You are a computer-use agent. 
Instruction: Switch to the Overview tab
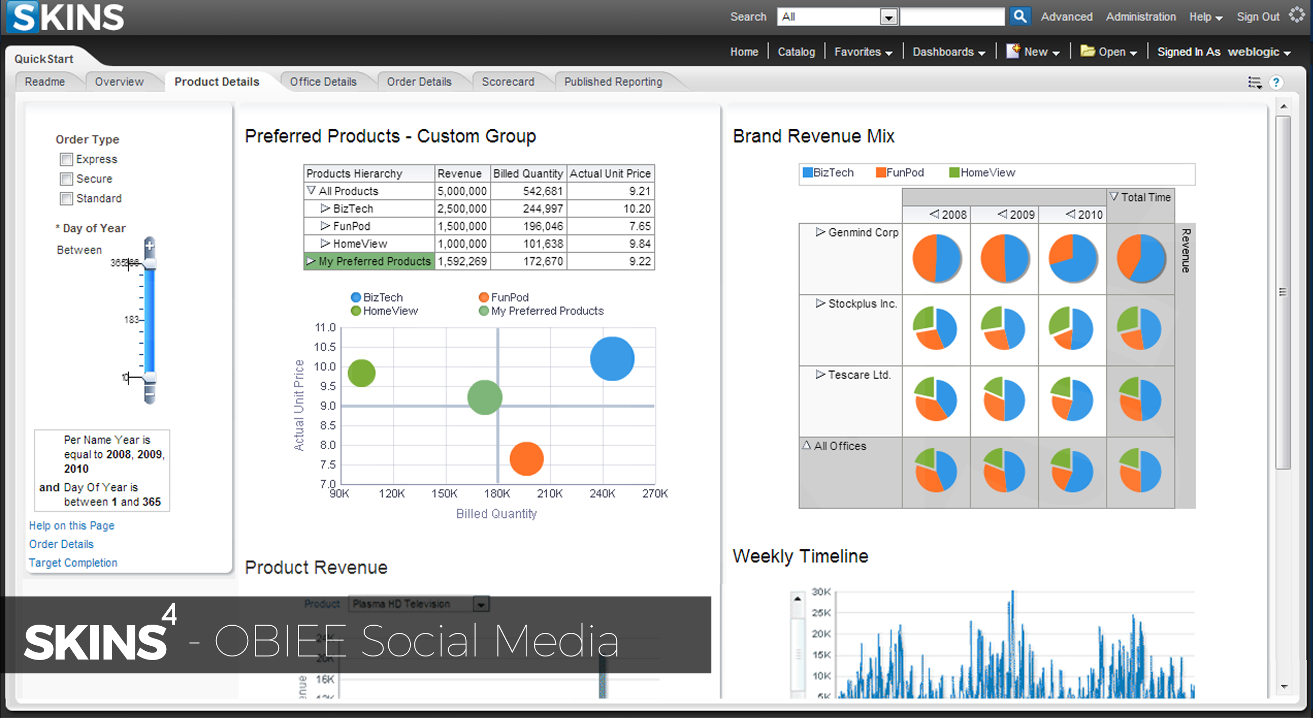tap(120, 82)
